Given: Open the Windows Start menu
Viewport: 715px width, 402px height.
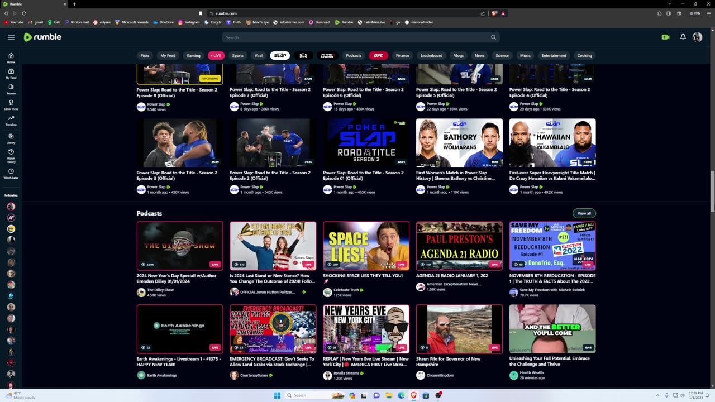Looking at the screenshot, I should pos(277,395).
